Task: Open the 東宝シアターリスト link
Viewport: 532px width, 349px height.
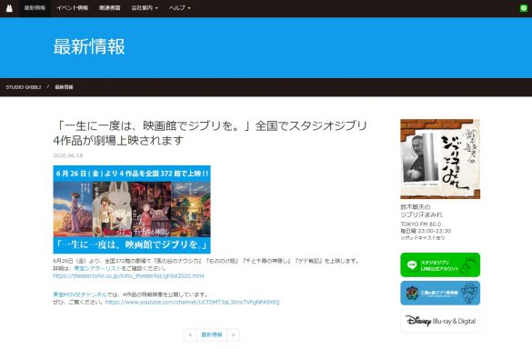Action: click(97, 268)
